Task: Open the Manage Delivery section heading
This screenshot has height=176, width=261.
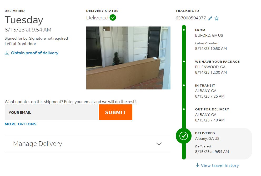Action: [x=38, y=144]
